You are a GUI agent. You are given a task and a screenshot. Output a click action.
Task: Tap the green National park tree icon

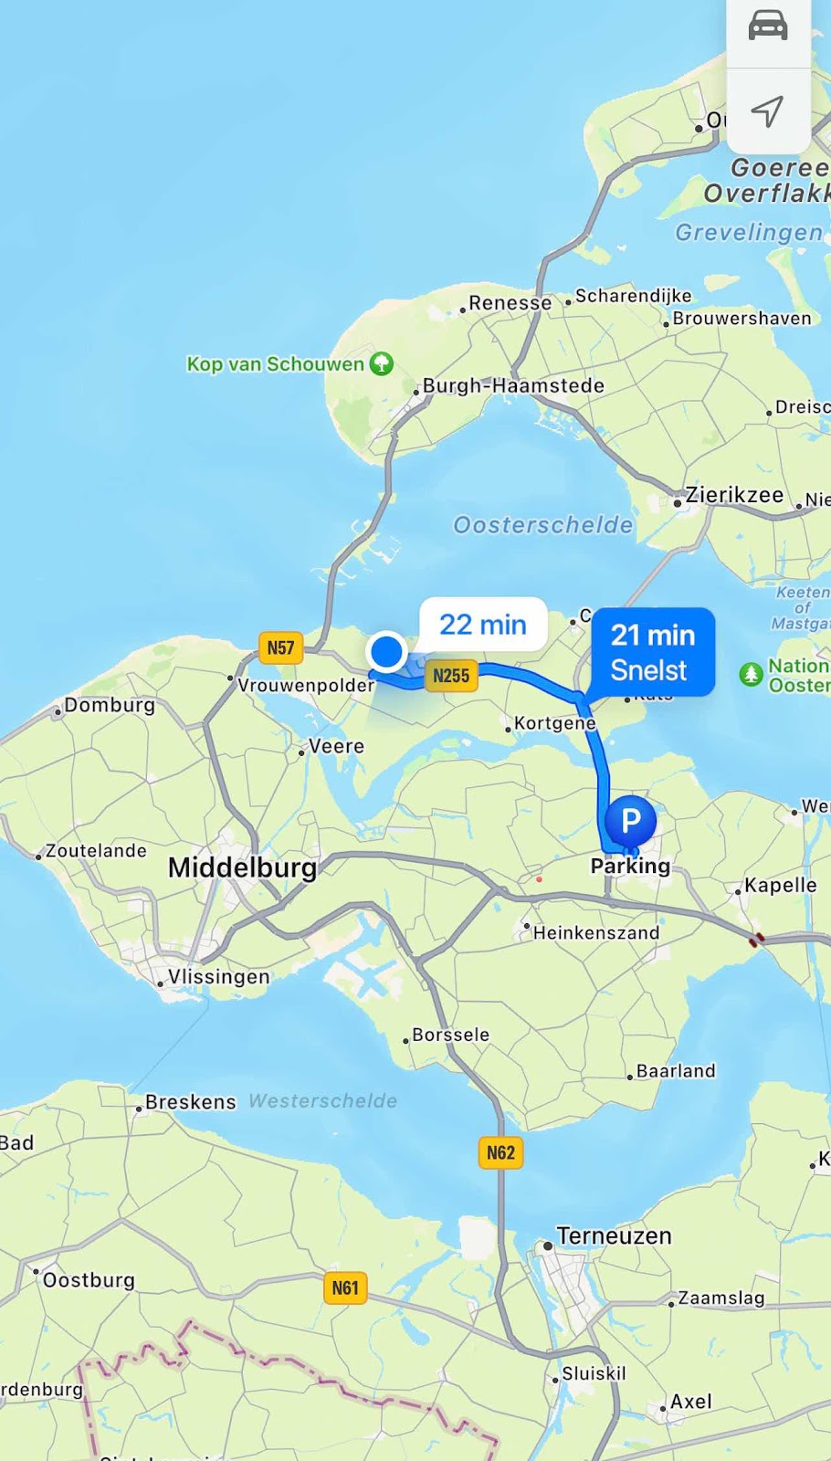click(x=751, y=675)
